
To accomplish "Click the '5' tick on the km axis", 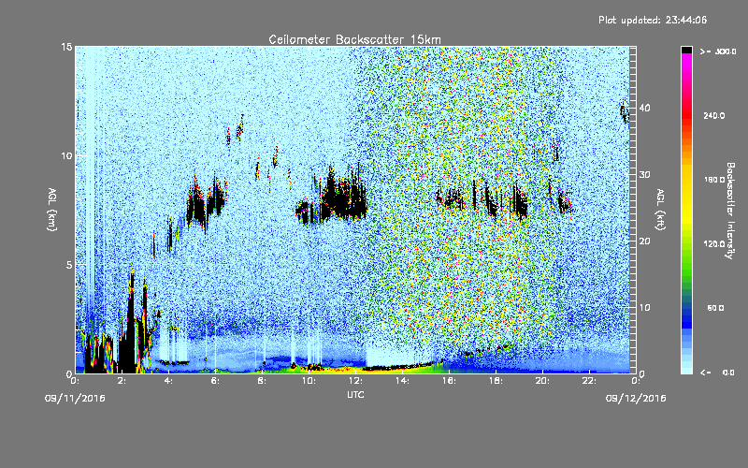I will click(69, 265).
